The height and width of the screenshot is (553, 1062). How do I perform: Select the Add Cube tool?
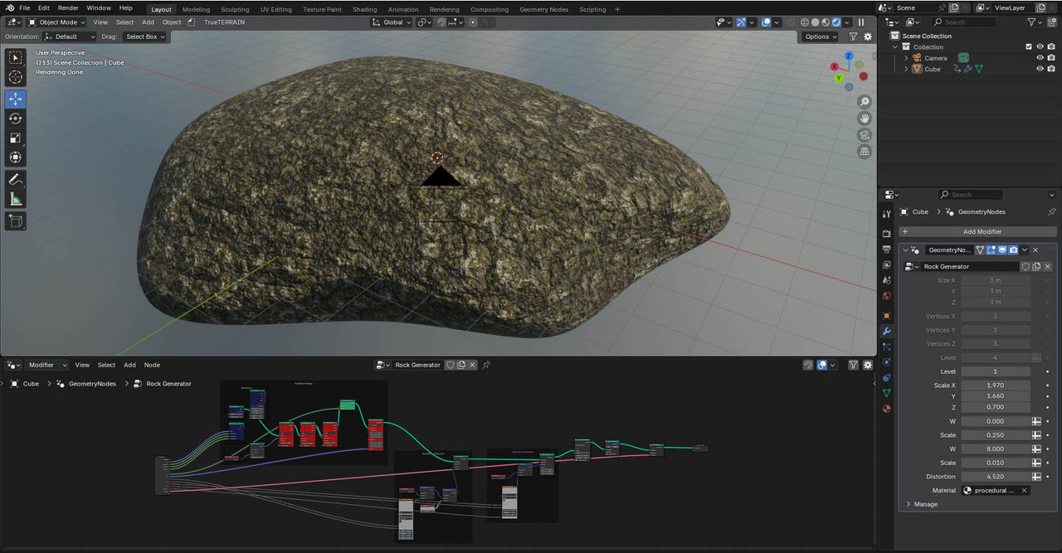[x=16, y=221]
